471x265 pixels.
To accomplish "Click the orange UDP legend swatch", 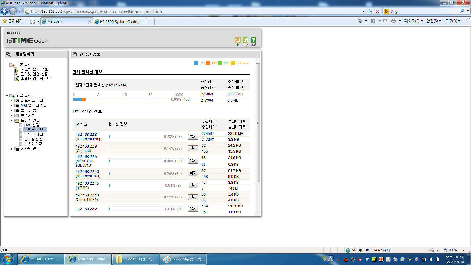I will coord(208,63).
